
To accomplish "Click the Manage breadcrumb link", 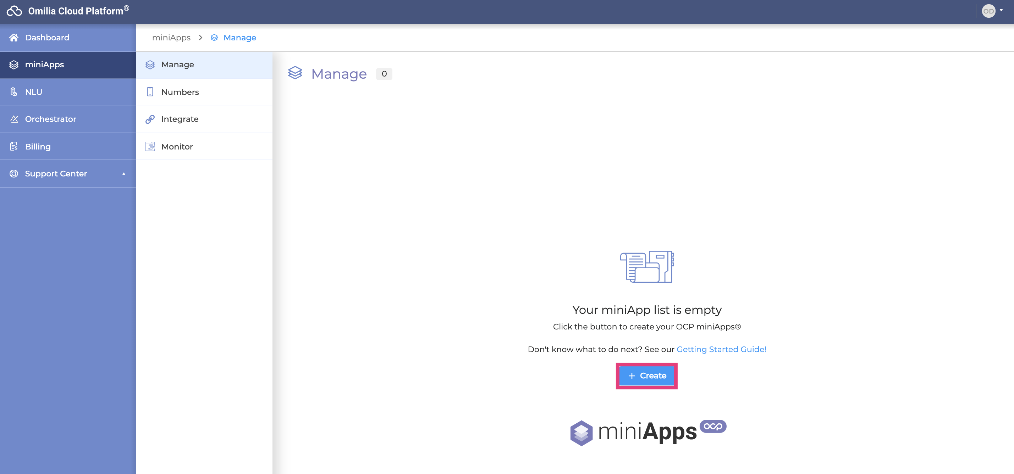I will tap(240, 38).
